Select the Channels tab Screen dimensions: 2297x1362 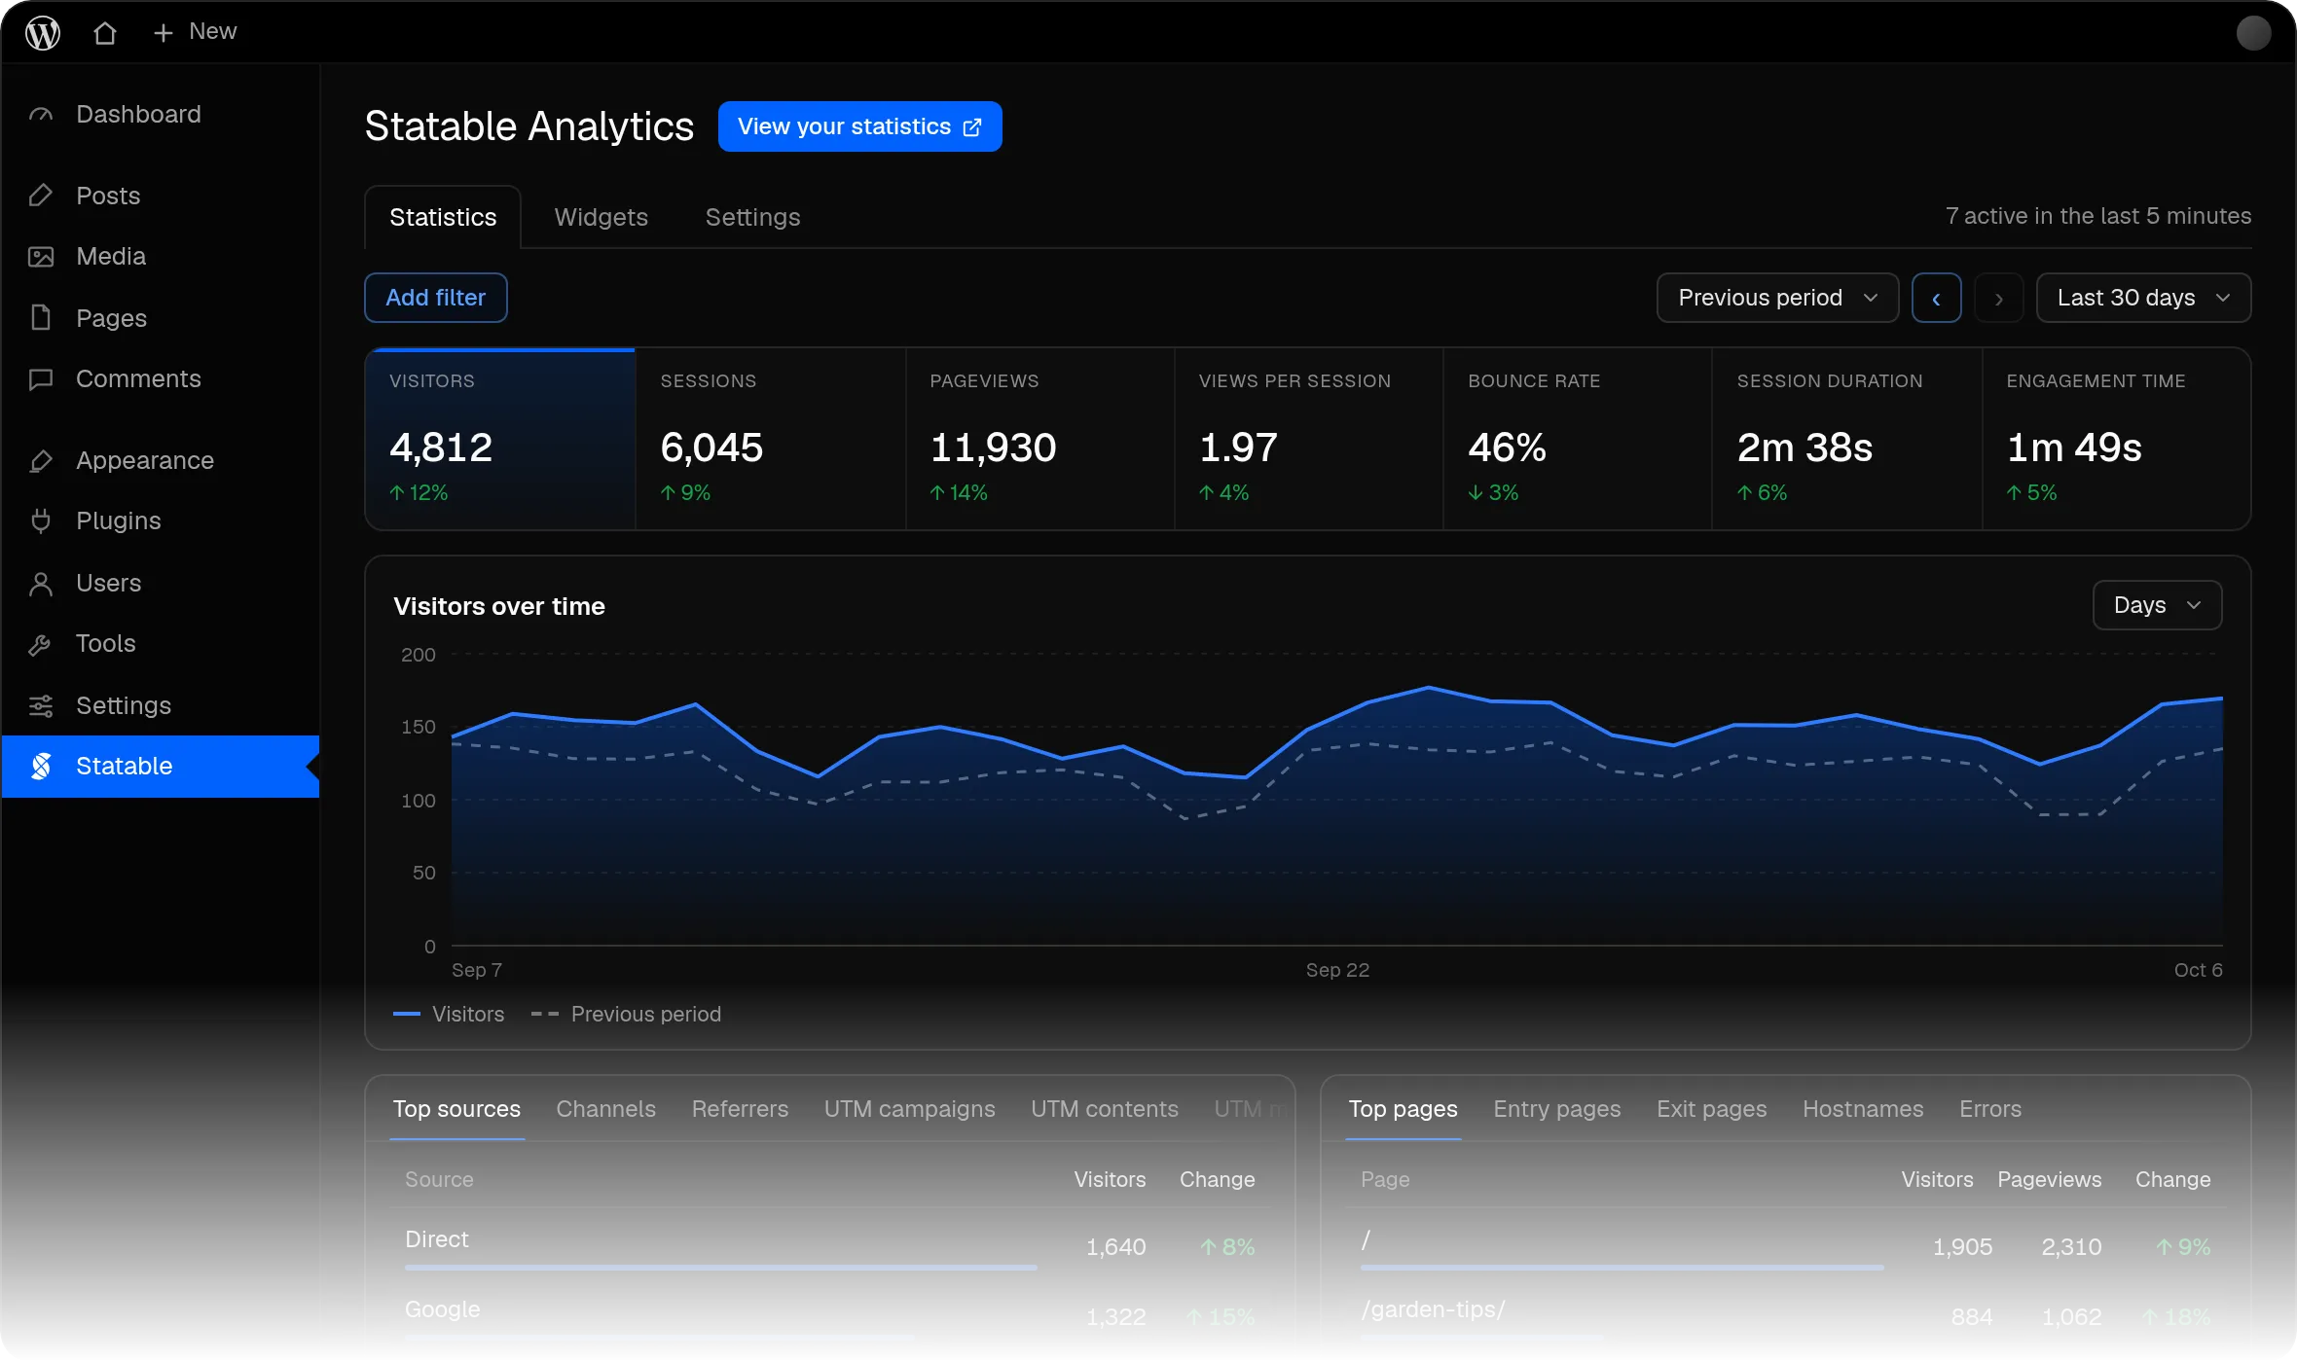point(605,1109)
